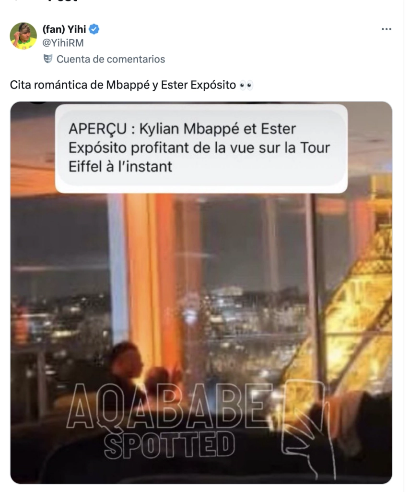Screen dimensions: 410x492
Task: Click the eyes emoji in the post
Action: tap(246, 86)
